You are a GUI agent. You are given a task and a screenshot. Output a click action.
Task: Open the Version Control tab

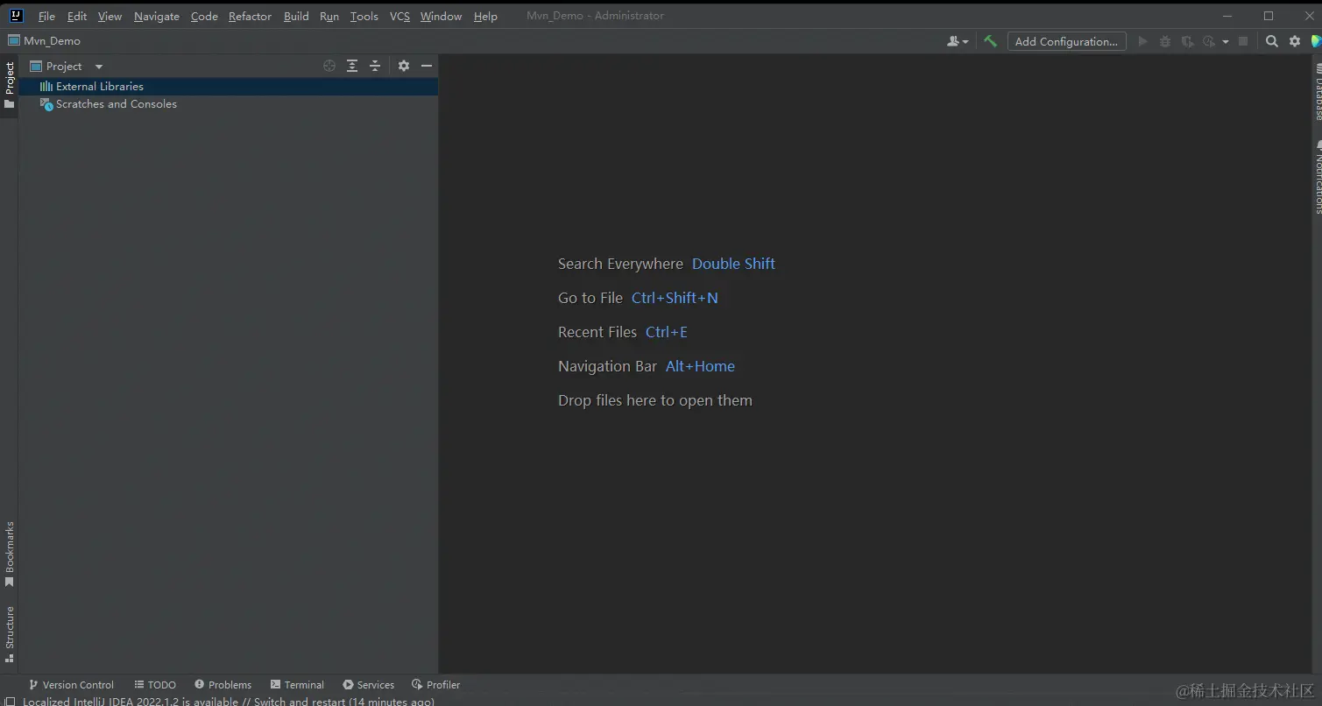(x=71, y=685)
